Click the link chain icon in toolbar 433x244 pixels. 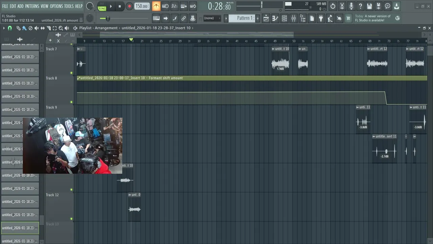point(184,18)
